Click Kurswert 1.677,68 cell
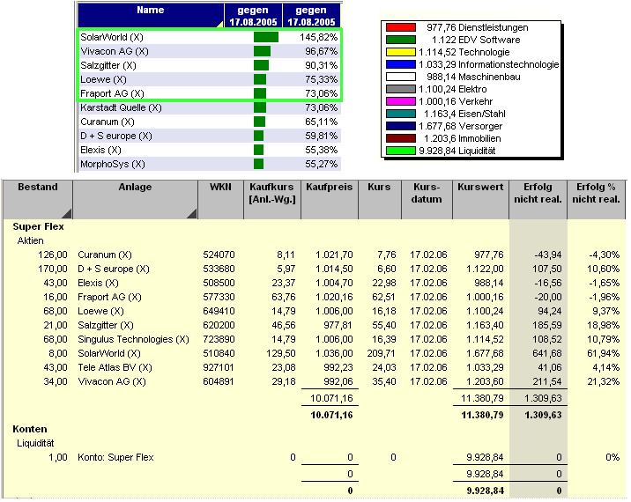The width and height of the screenshot is (631, 502). click(485, 353)
